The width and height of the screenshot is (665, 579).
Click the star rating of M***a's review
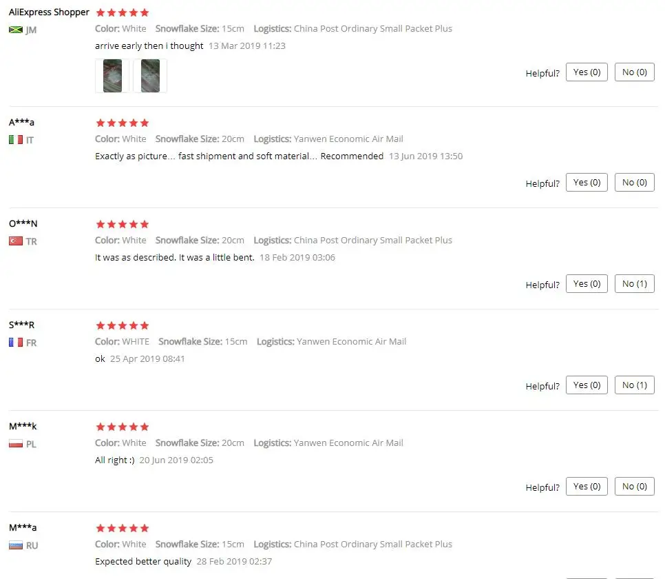122,529
